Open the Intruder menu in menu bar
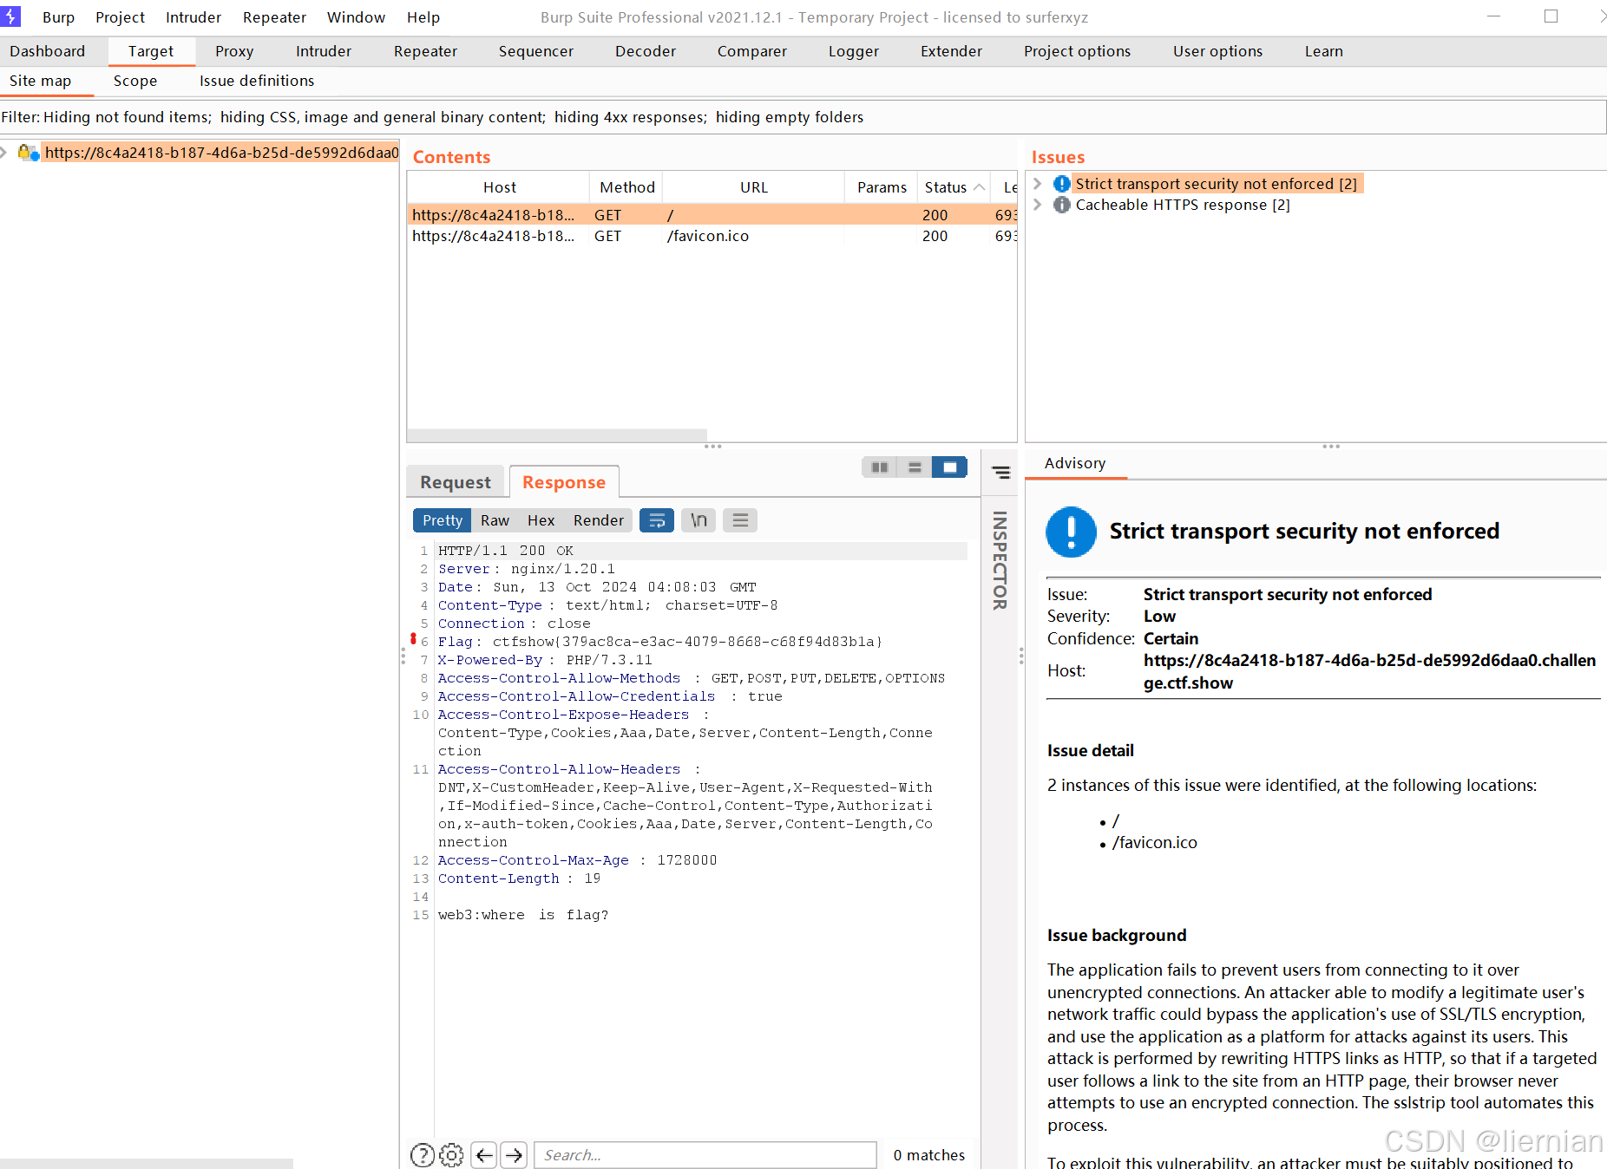The height and width of the screenshot is (1169, 1607). 193,17
